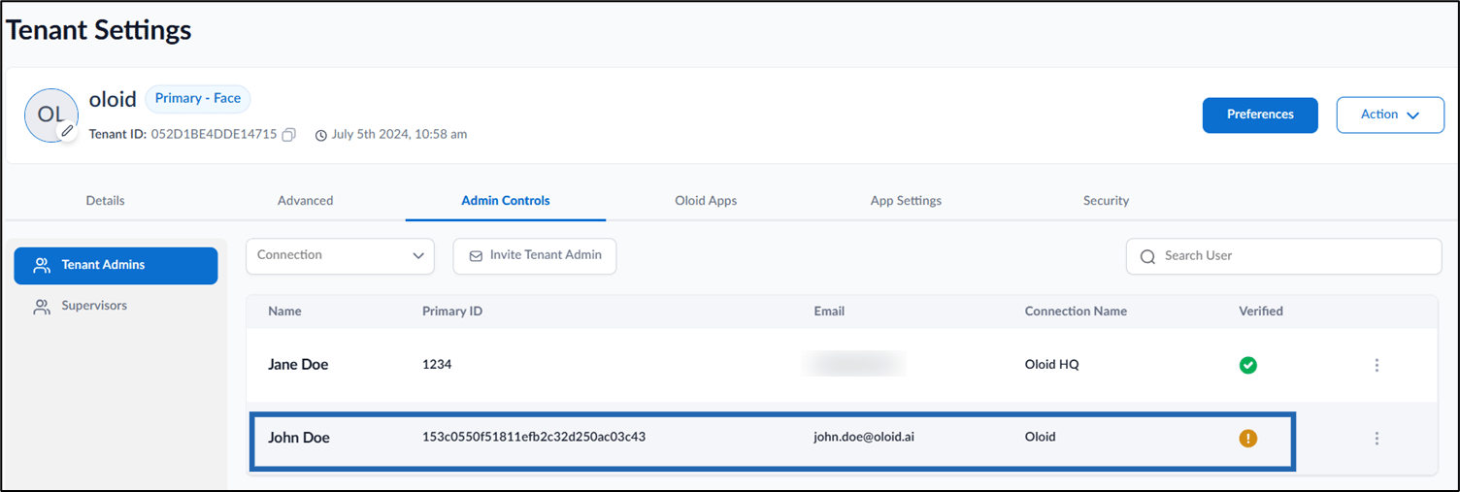1460x492 pixels.
Task: Switch to the Advanced tab
Action: coord(305,201)
